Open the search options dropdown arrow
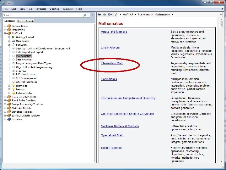 [88, 15]
